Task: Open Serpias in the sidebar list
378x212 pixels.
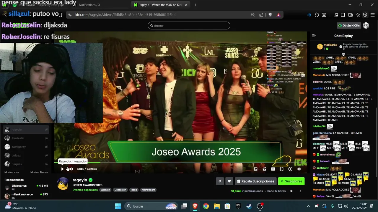Action: point(26,164)
